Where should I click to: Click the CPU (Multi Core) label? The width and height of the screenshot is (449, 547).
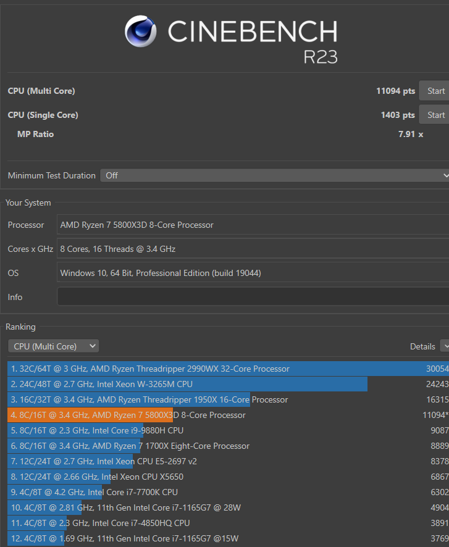41,91
